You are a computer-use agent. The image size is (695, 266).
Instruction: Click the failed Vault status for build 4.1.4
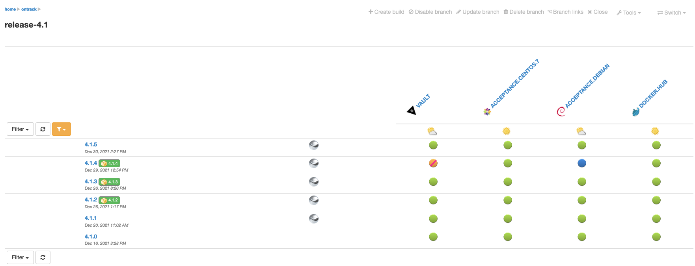433,163
